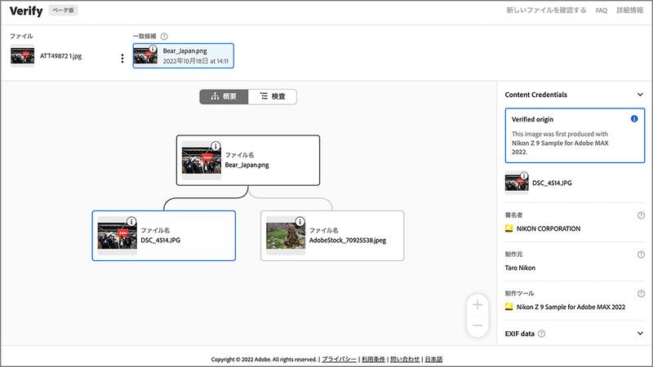Click help icon beside 制作ツール

(x=641, y=294)
